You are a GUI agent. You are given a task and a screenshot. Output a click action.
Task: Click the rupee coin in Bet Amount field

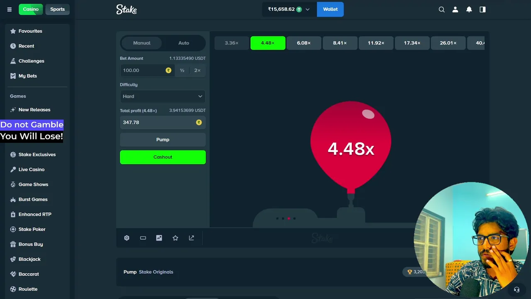click(x=168, y=70)
